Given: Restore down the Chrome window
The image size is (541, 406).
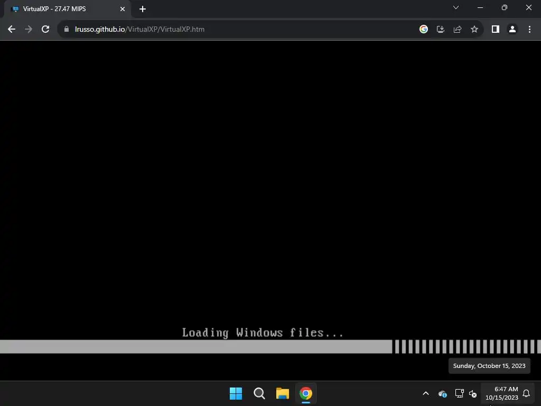Looking at the screenshot, I should click(x=505, y=7).
